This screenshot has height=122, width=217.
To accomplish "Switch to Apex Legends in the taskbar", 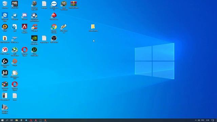I will click(x=36, y=120).
